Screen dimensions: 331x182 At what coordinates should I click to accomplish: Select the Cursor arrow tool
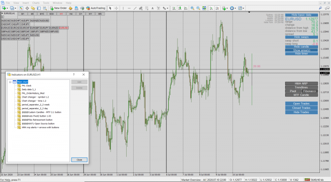pyautogui.click(x=110, y=8)
